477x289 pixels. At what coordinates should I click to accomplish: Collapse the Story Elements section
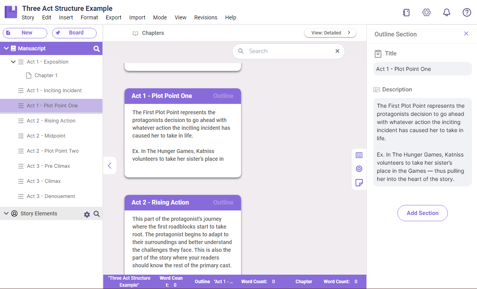(6, 213)
